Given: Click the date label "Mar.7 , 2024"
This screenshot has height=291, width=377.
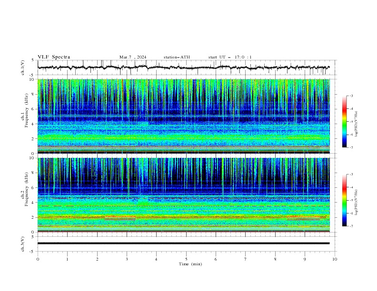Looking at the screenshot, I should tap(133, 57).
